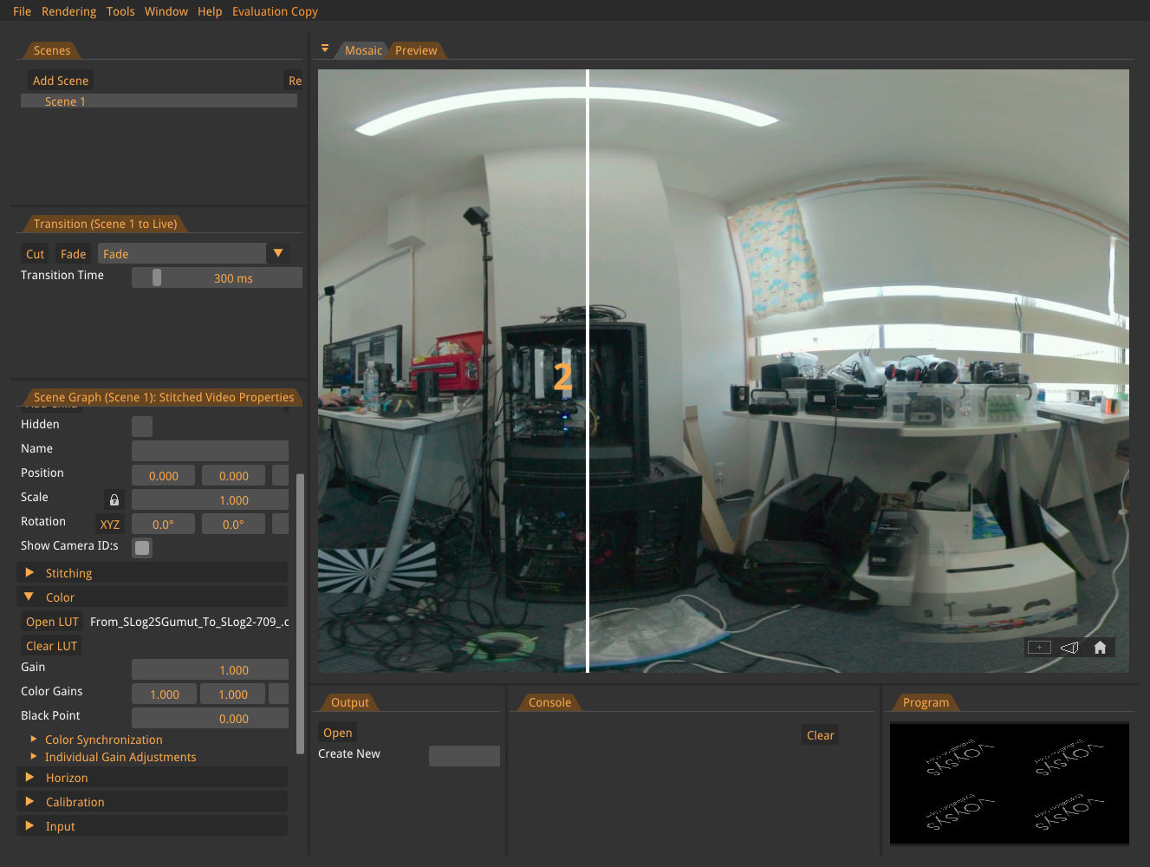This screenshot has width=1150, height=867.
Task: Click the Clear LUT button
Action: pyautogui.click(x=50, y=645)
